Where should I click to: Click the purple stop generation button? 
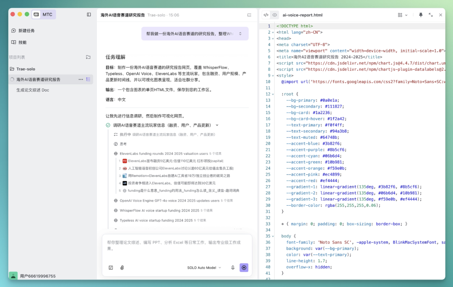point(244,268)
